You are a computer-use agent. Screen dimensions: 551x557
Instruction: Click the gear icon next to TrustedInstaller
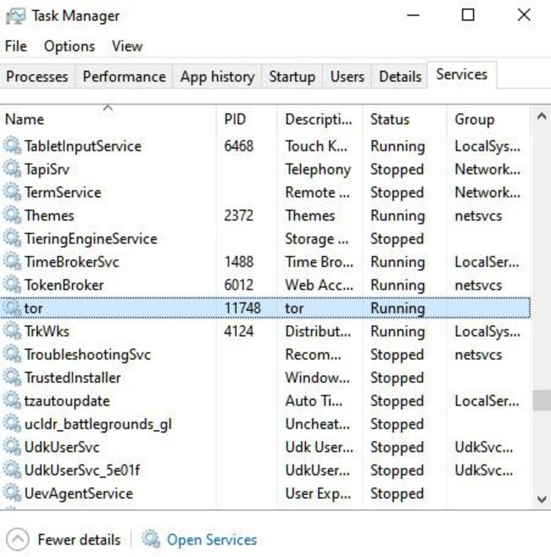coord(12,377)
